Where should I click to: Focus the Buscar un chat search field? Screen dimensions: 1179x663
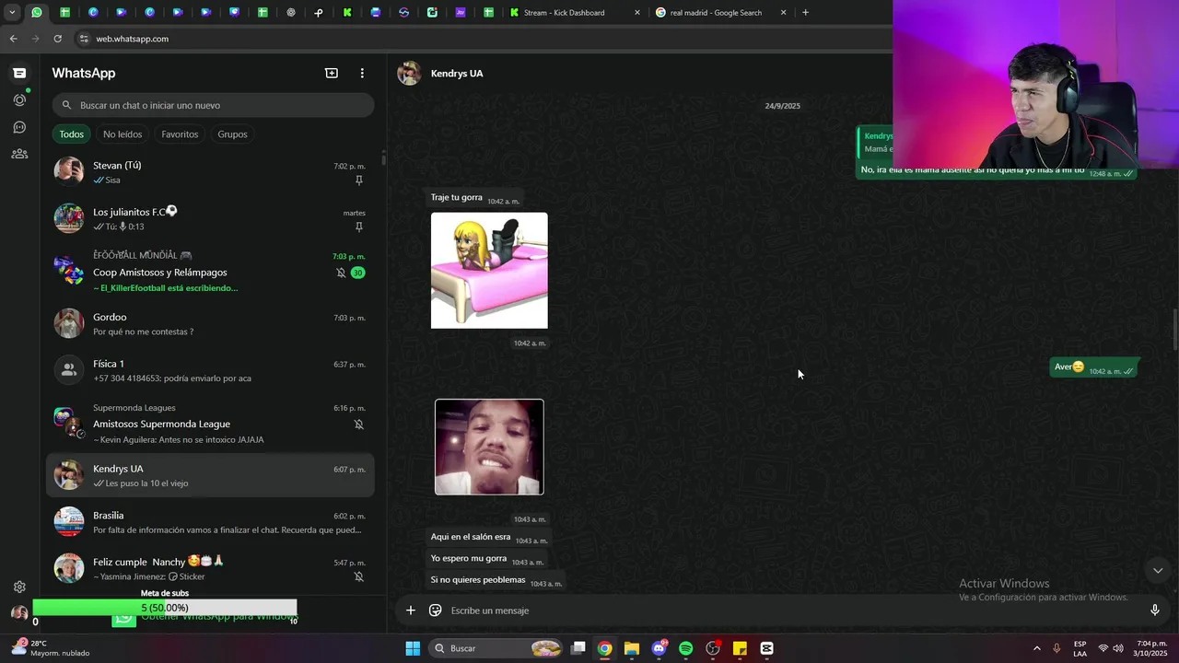213,105
